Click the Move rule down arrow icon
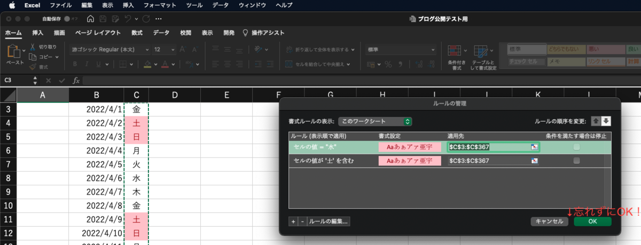Screen dimensions: 641x245 point(606,121)
